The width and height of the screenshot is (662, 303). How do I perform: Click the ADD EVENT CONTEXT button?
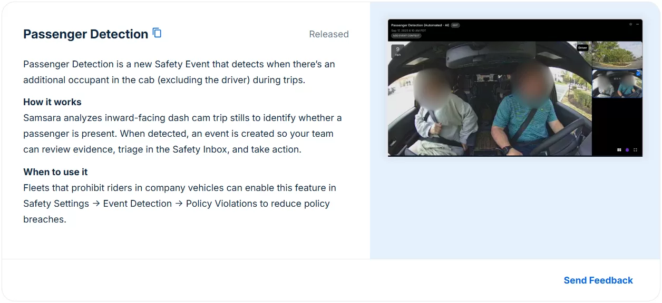coord(406,36)
